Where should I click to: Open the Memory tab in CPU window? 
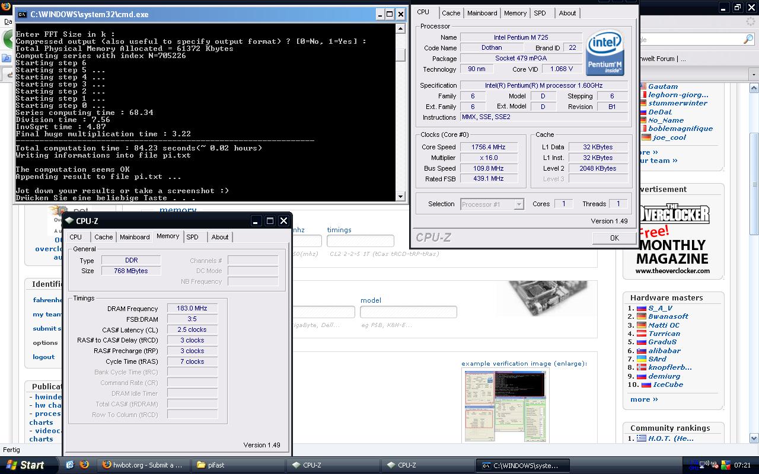click(515, 13)
